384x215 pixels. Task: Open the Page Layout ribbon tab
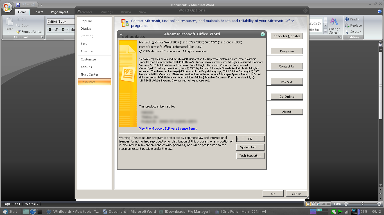[x=60, y=12]
